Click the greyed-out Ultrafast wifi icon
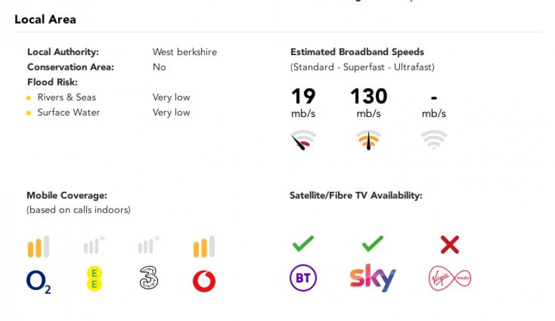The image size is (555, 321). [x=434, y=140]
